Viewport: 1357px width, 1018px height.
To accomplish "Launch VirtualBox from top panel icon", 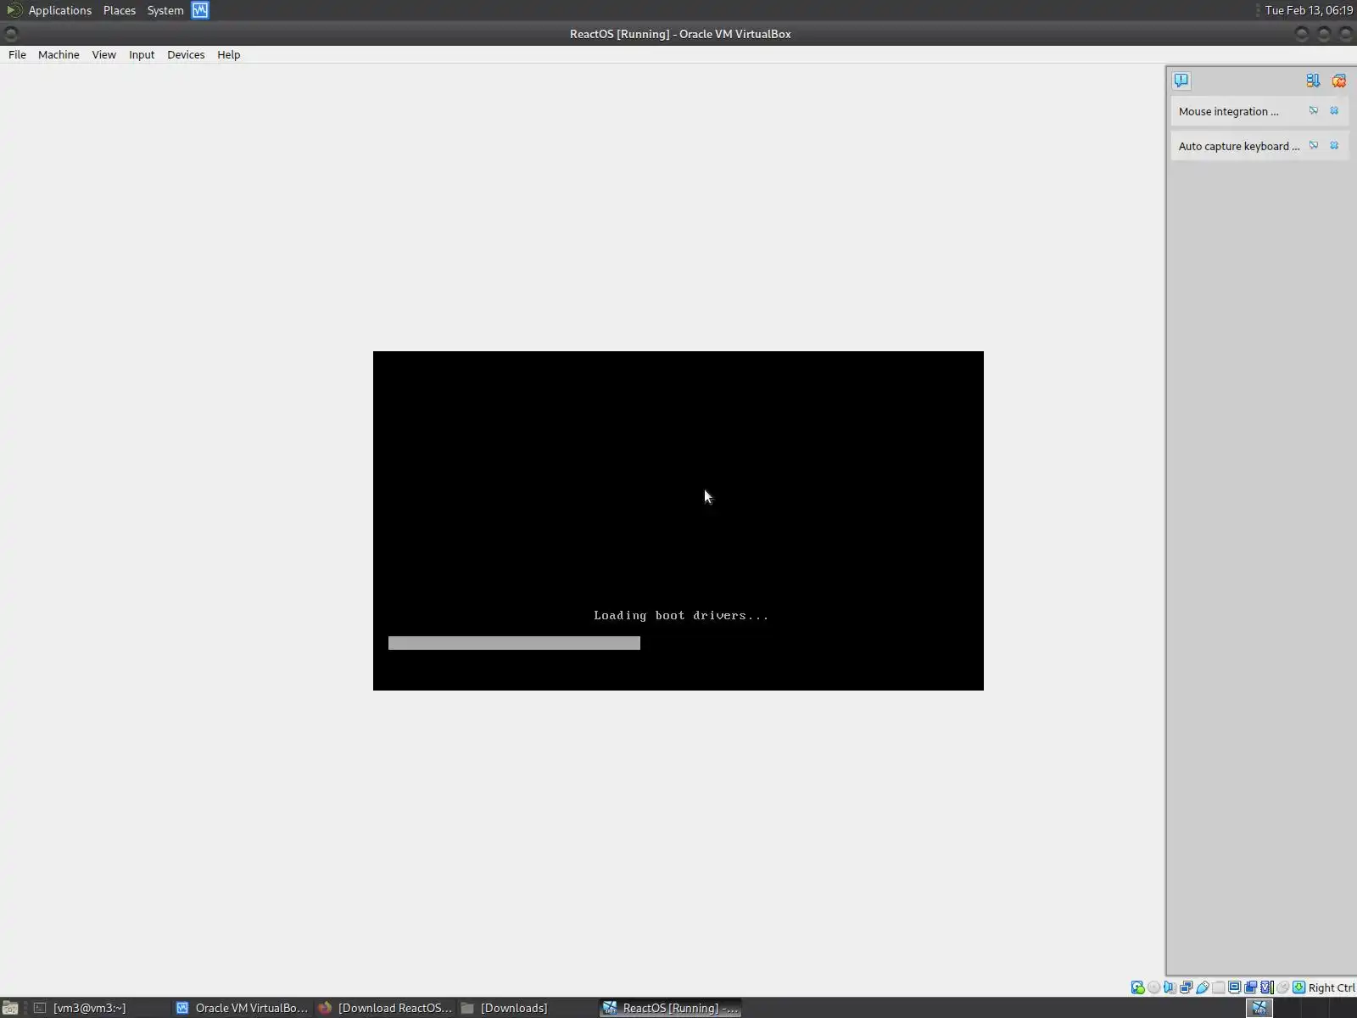I will click(200, 10).
